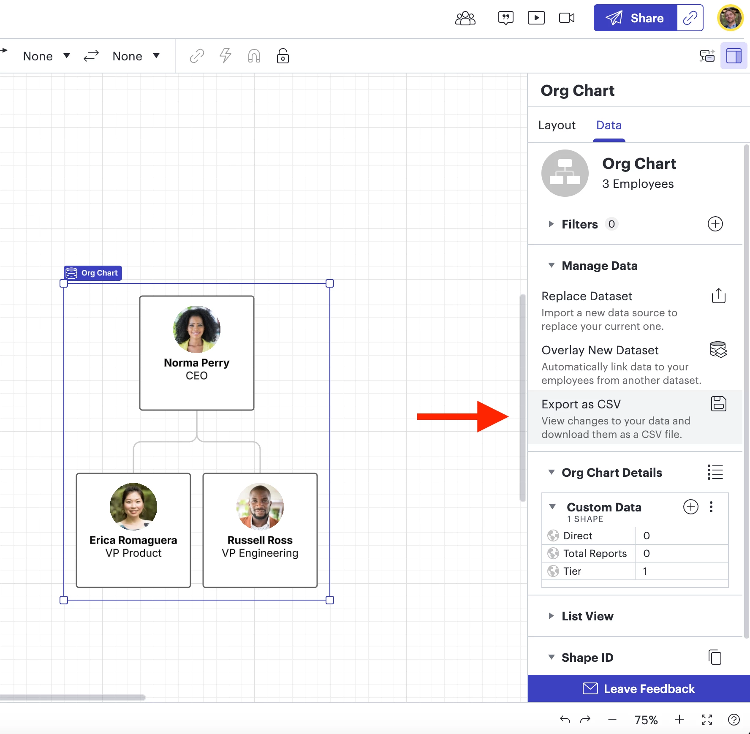
Task: Open the user profile avatar
Action: 730,18
